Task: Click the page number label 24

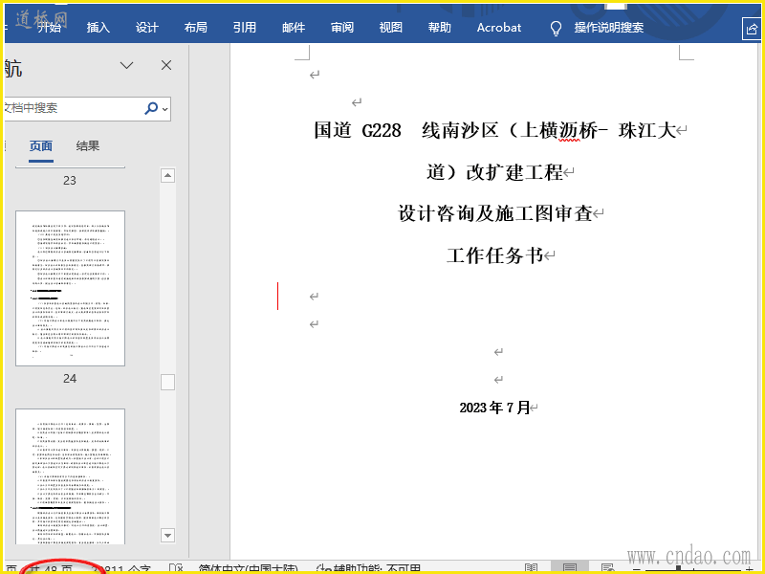Action: point(70,379)
